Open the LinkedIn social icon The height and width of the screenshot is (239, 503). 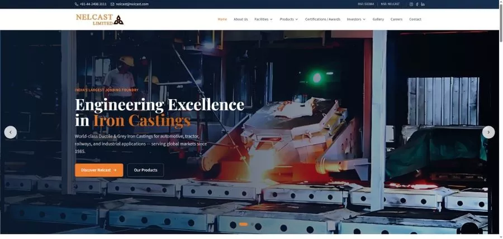[x=423, y=4]
